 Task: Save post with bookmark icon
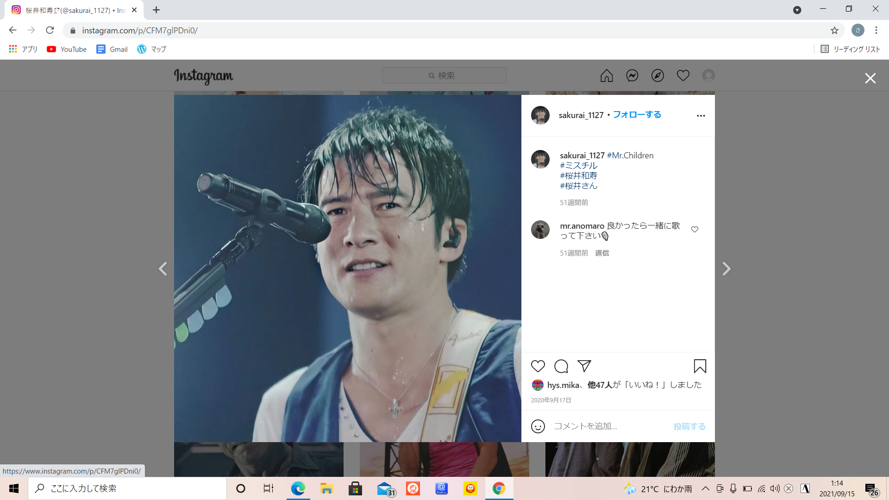700,366
